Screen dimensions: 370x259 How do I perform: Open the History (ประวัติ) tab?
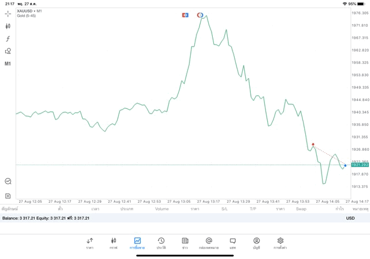(x=161, y=243)
